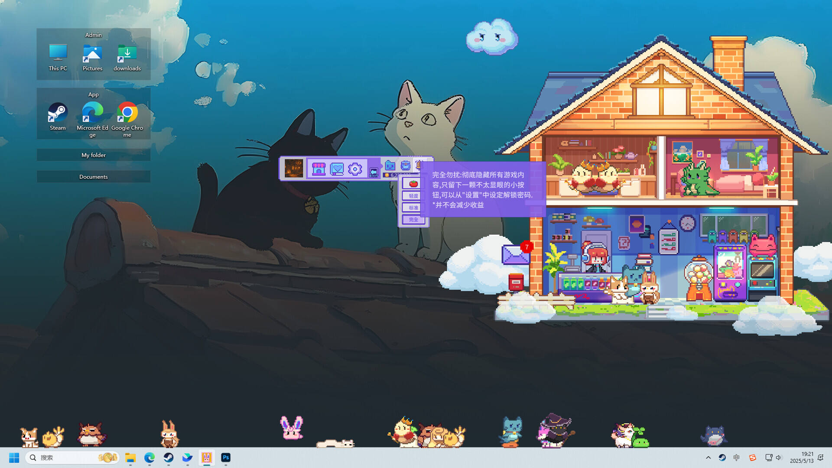832x468 pixels.
Task: Click the blue cat pet above taskbar
Action: click(x=512, y=432)
